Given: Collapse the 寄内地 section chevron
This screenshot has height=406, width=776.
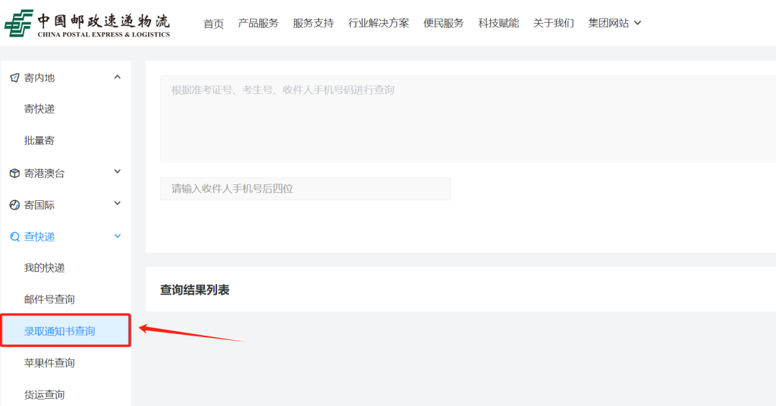Looking at the screenshot, I should 117,77.
